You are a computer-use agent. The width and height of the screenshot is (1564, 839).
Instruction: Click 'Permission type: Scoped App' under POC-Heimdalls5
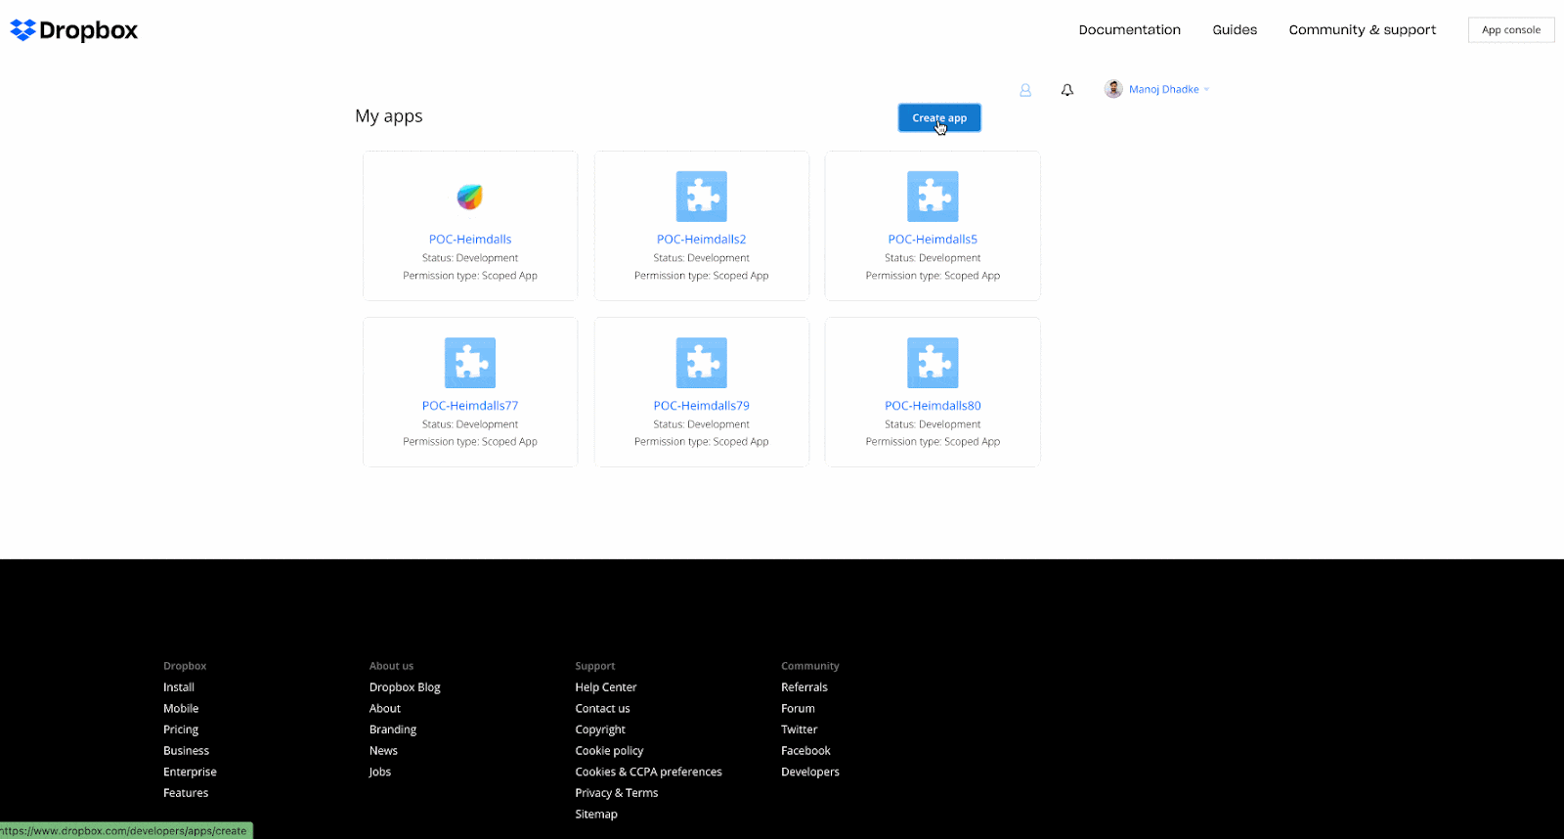(933, 276)
